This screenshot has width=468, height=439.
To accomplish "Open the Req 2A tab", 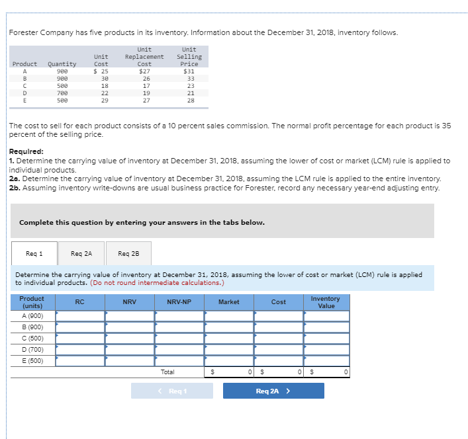I will pyautogui.click(x=81, y=253).
